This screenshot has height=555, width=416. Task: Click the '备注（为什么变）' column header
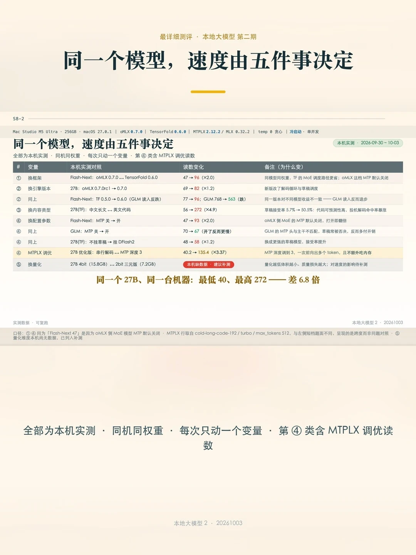(284, 167)
